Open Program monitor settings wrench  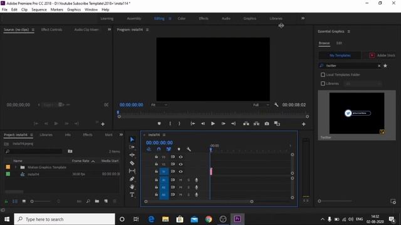pos(276,105)
